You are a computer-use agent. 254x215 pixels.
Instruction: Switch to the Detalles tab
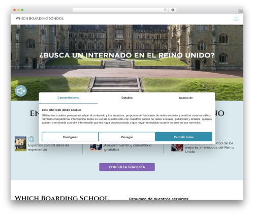[x=127, y=98]
